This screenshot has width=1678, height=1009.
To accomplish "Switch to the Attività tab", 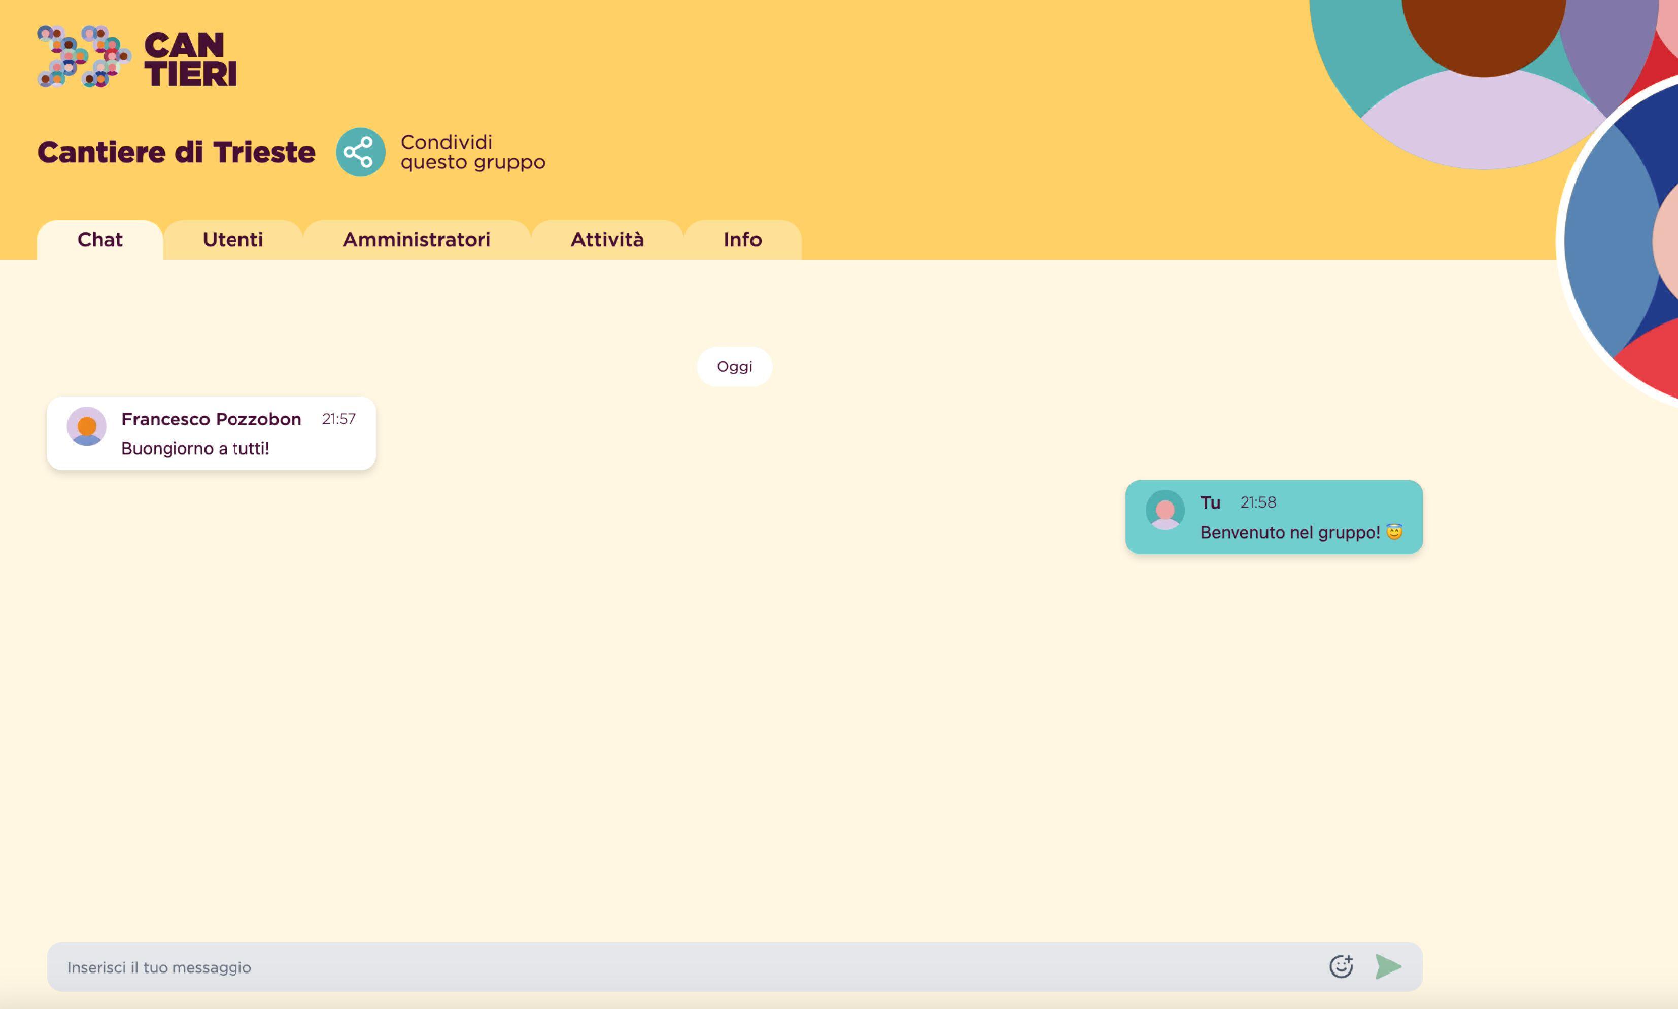I will [x=606, y=238].
